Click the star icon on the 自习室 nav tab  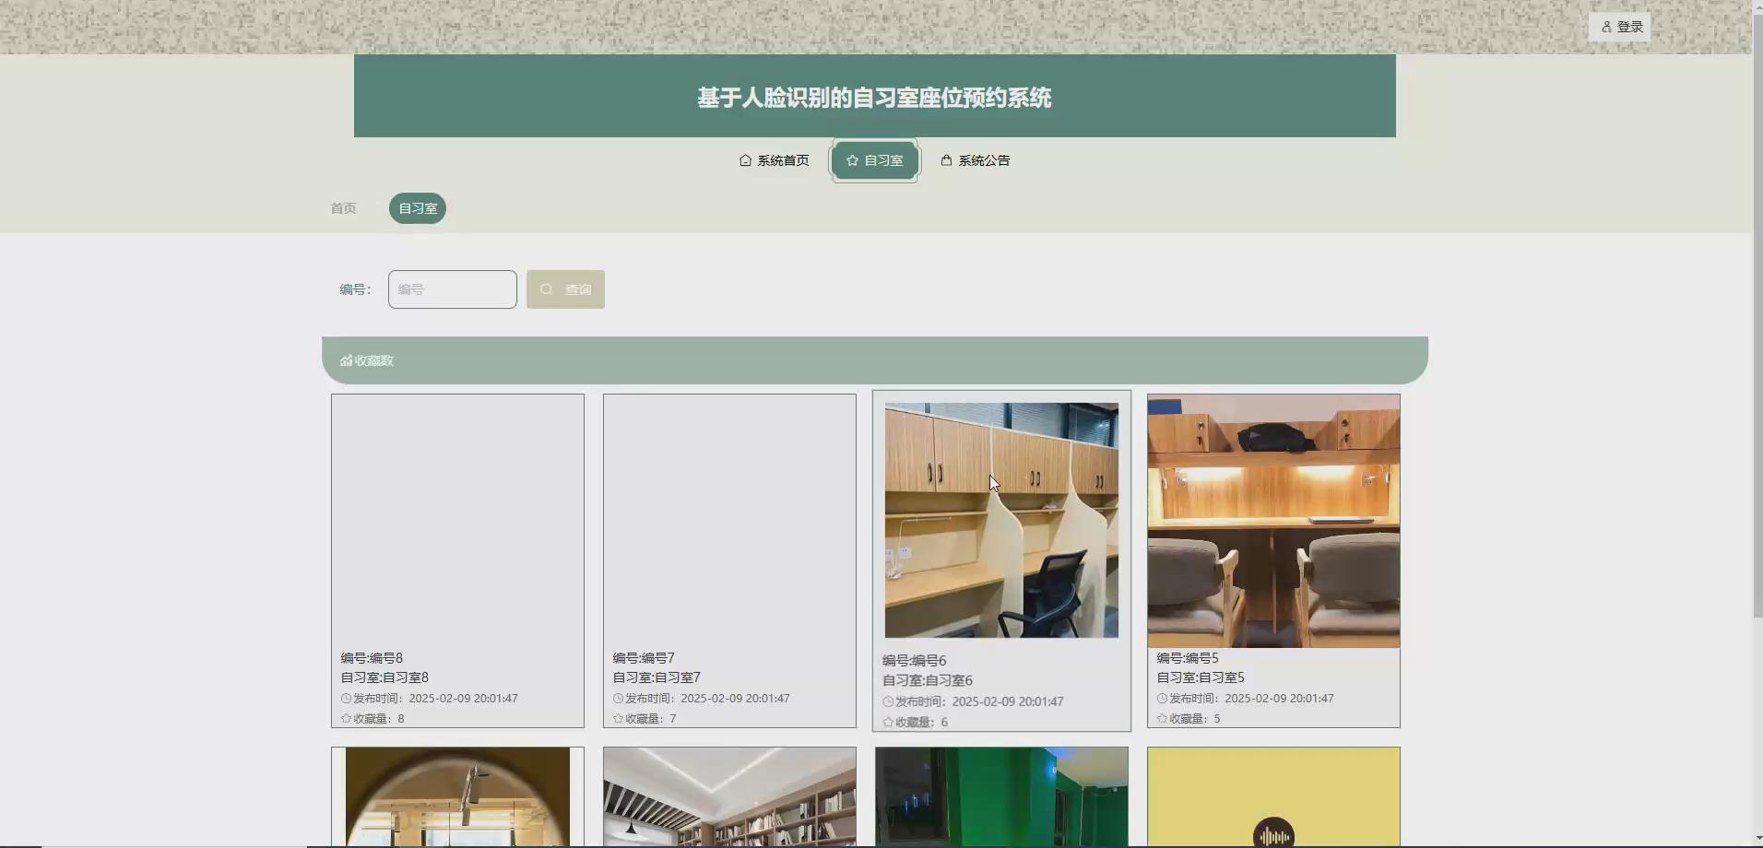pos(851,159)
